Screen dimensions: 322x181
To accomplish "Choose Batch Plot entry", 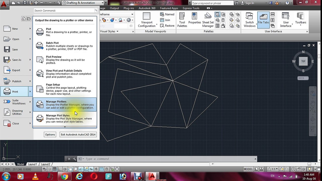I will pos(65,46).
